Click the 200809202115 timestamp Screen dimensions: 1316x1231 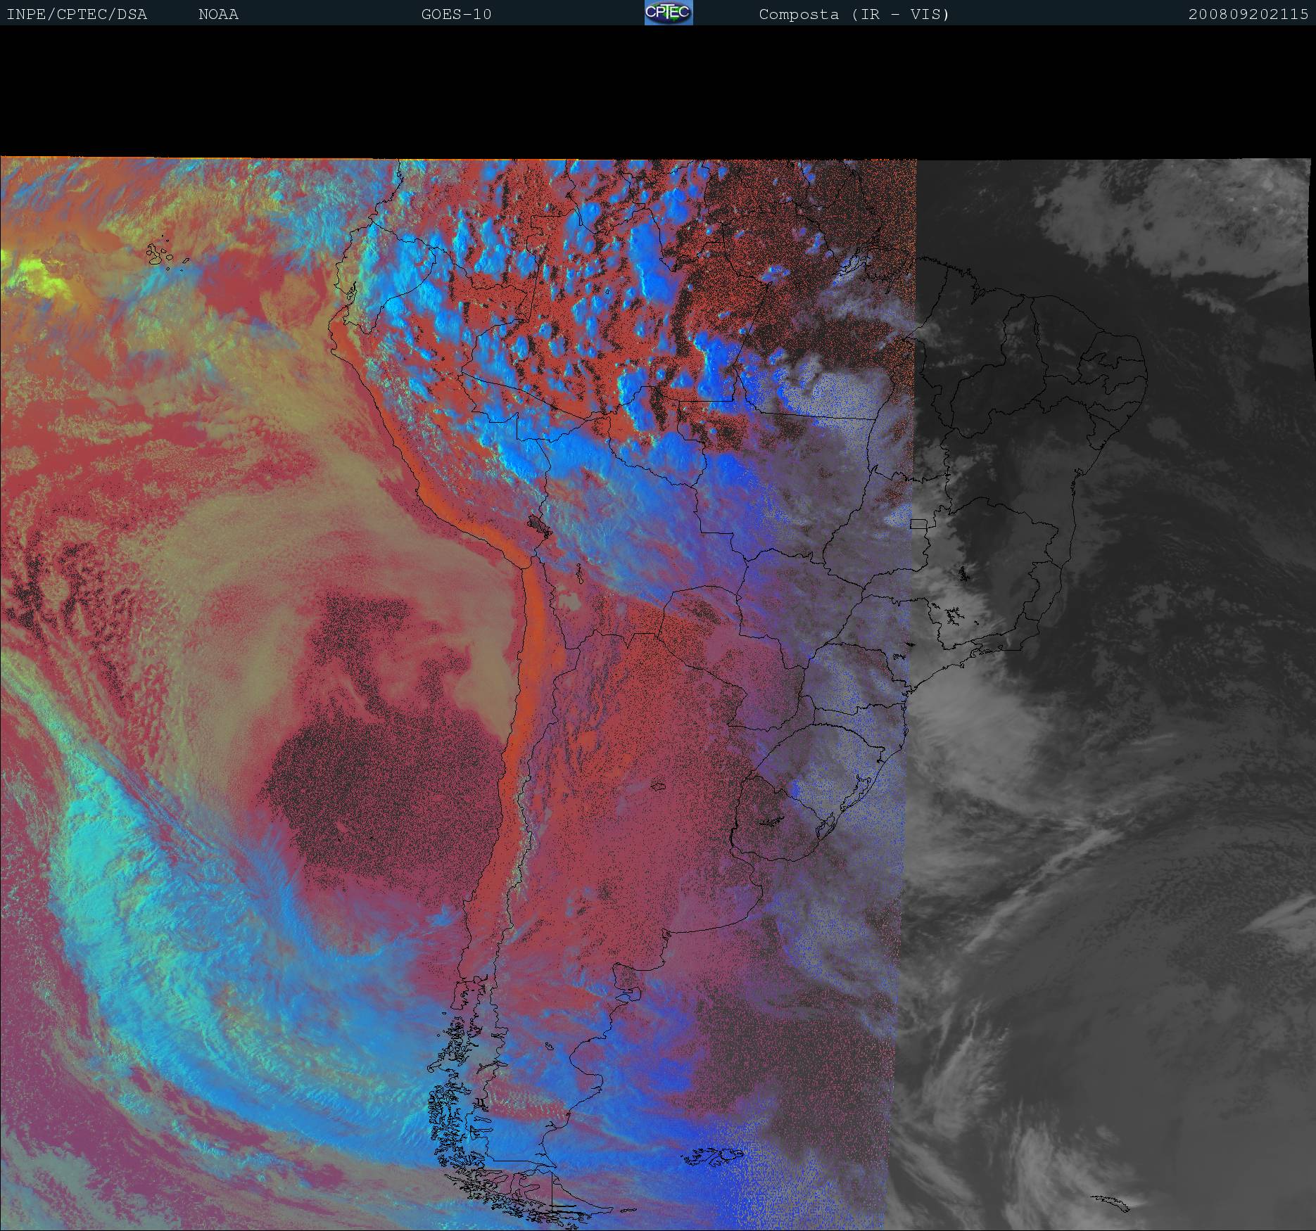coord(1248,15)
